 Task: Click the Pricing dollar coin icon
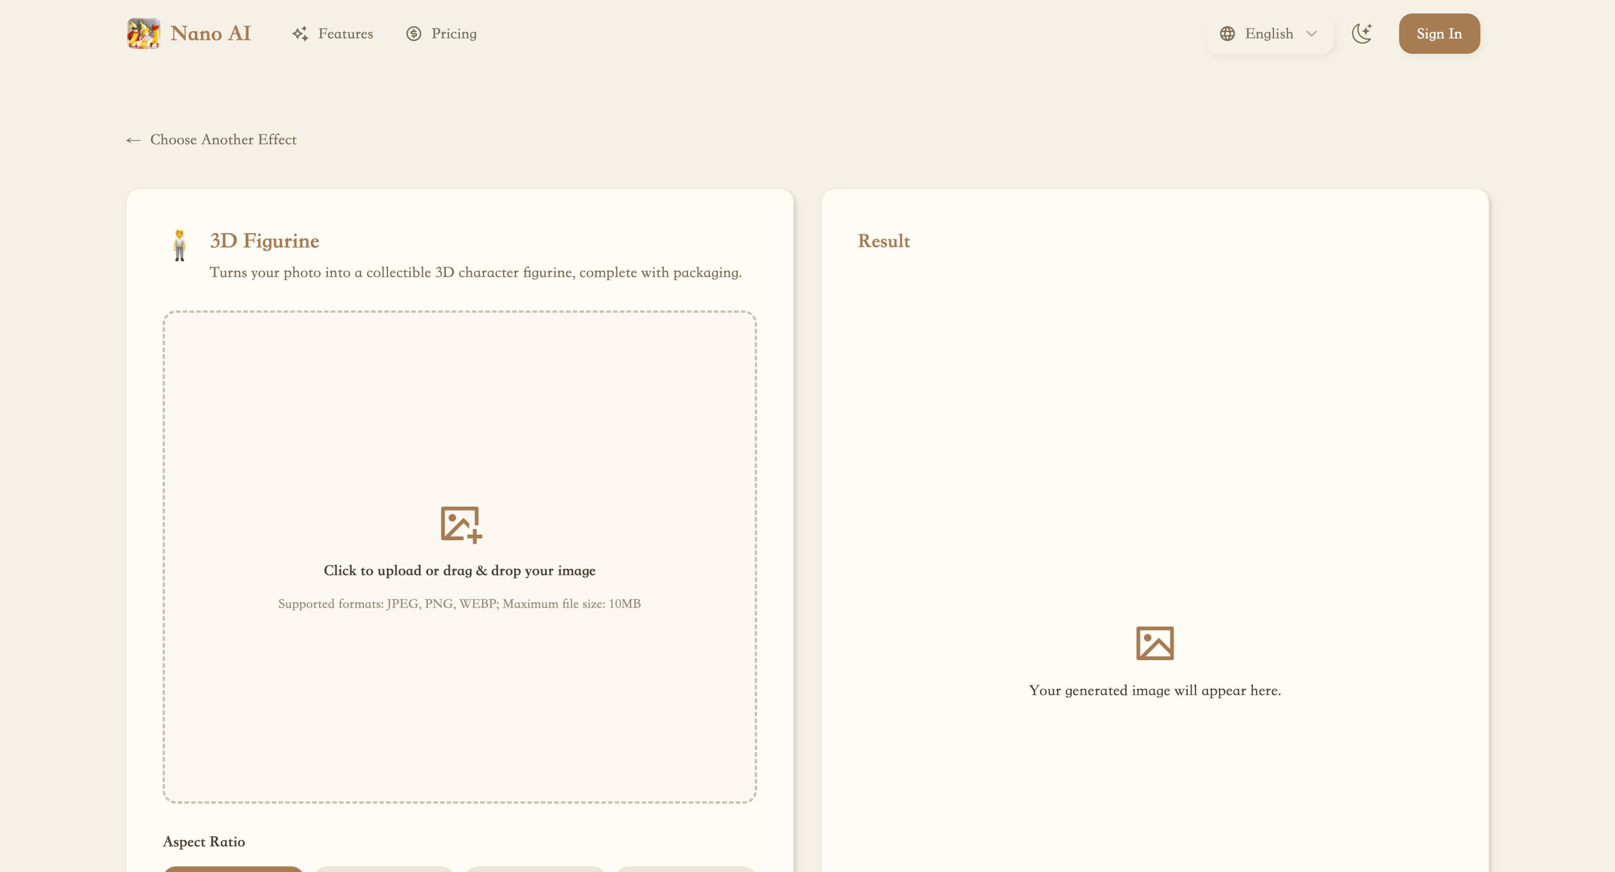[x=414, y=34]
